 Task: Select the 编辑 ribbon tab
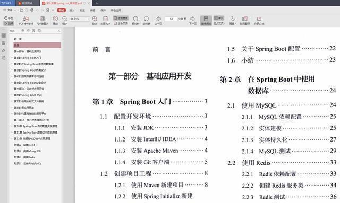(92, 10)
